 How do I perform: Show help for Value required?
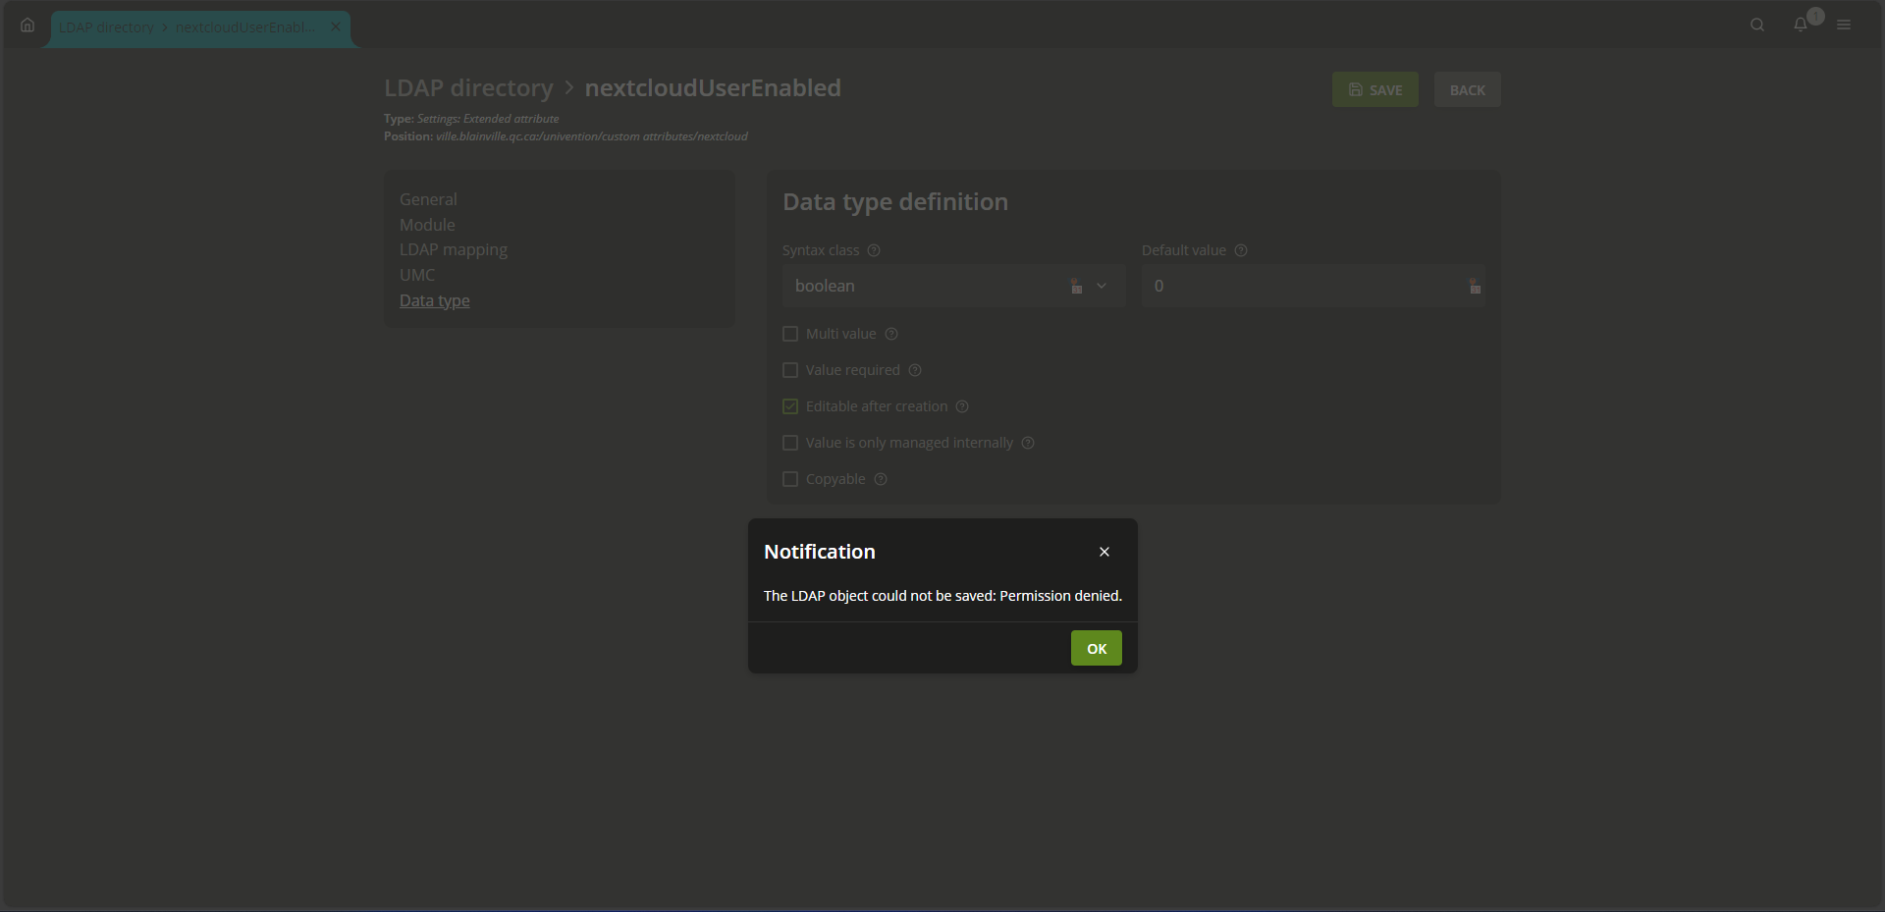click(915, 370)
